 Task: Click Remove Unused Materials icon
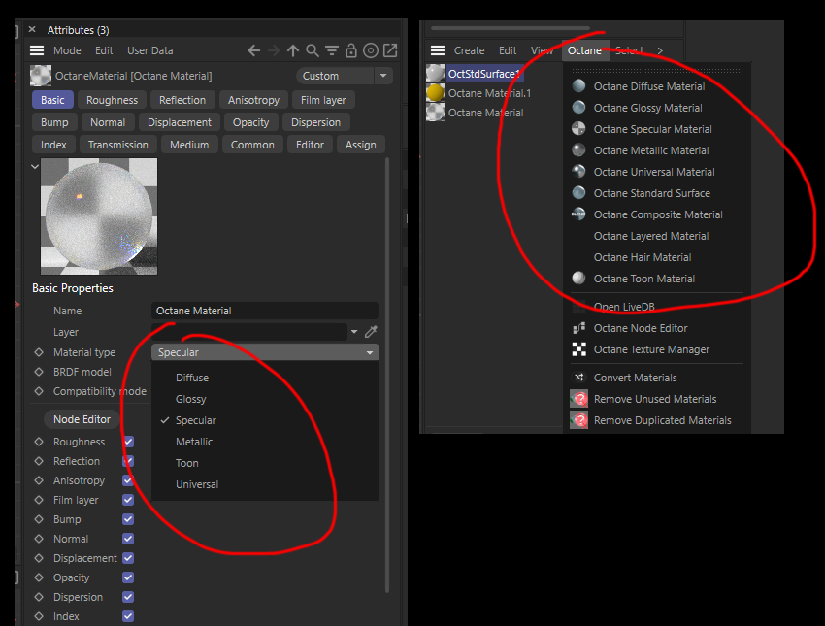tap(578, 399)
